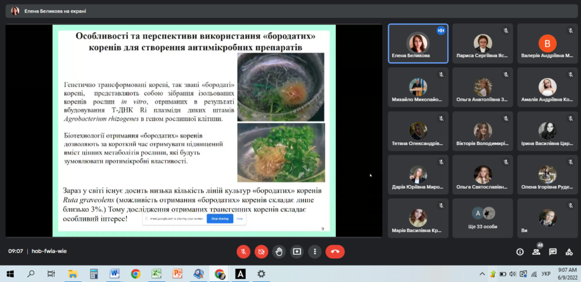Raise hand in the meeting
Image resolution: width=581 pixels, height=282 pixels.
coord(279,251)
